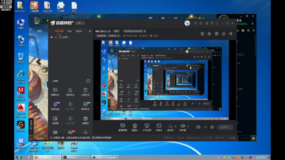Click the store box icon beside bell
The height and width of the screenshot is (160, 285).
click(217, 34)
